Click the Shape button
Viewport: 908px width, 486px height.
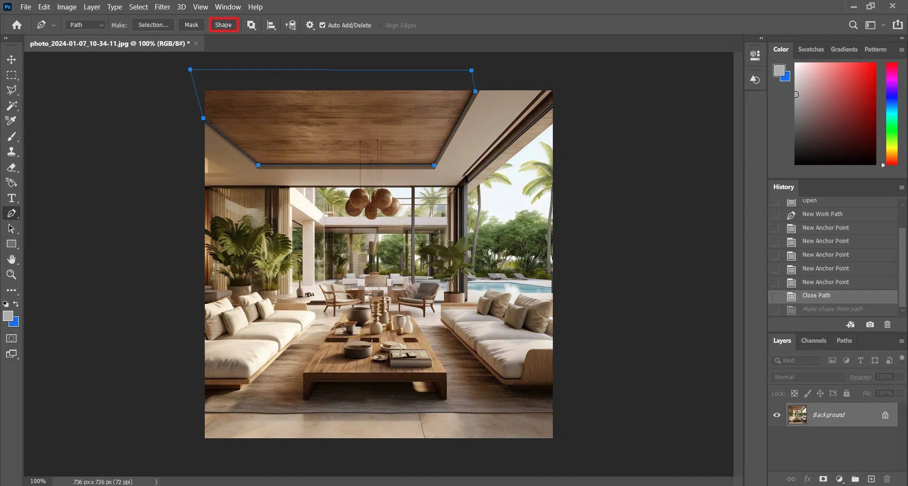click(x=223, y=25)
